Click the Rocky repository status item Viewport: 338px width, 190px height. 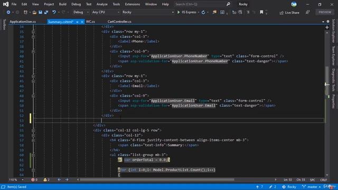click(x=289, y=187)
